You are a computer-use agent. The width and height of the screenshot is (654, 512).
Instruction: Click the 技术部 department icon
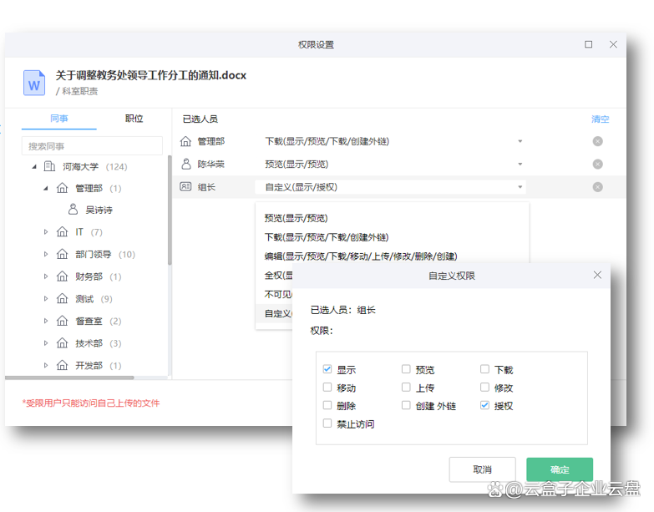(62, 343)
